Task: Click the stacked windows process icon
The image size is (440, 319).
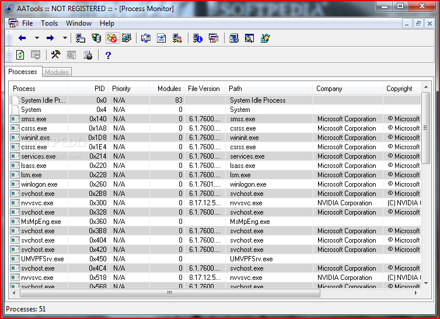Action: (214, 38)
